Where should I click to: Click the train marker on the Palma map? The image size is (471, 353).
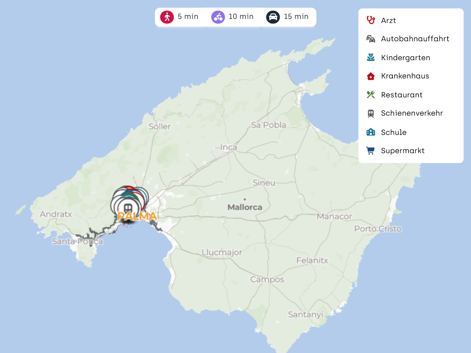128,208
